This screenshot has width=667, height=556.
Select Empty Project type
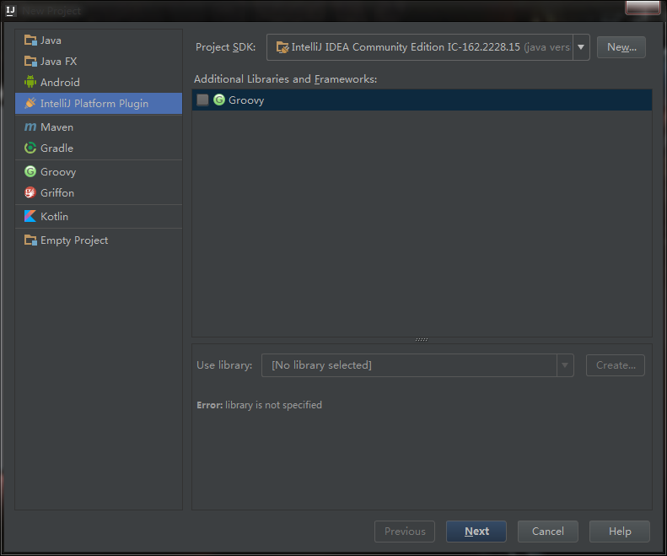point(99,240)
